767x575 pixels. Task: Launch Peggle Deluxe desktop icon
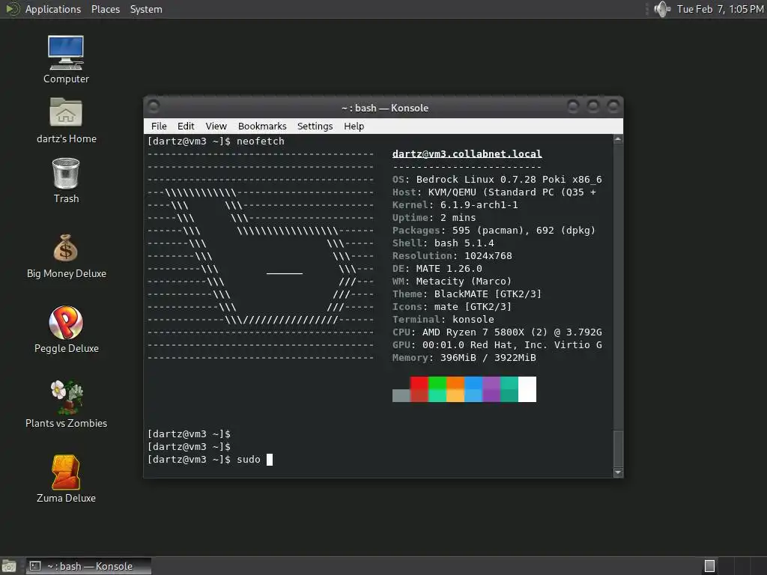66,330
